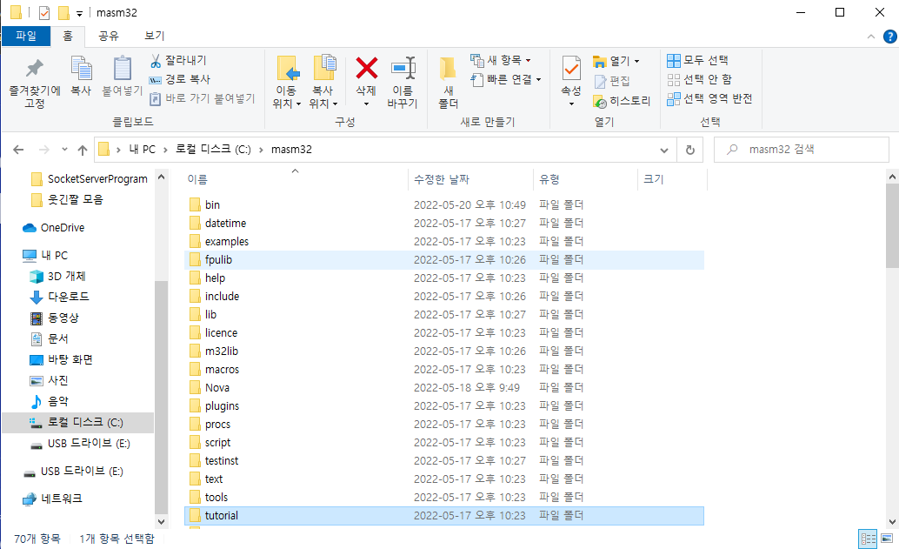Viewport: 899px width, 549px height.
Task: Switch to the 홈 (Home) tab
Action: (x=68, y=36)
